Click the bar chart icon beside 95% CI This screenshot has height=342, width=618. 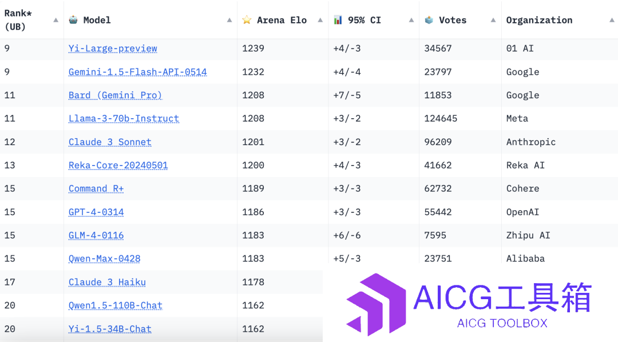338,19
